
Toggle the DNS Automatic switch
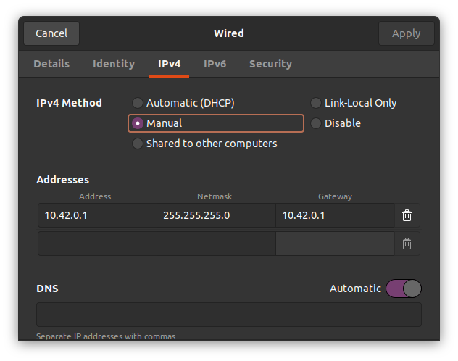click(404, 289)
